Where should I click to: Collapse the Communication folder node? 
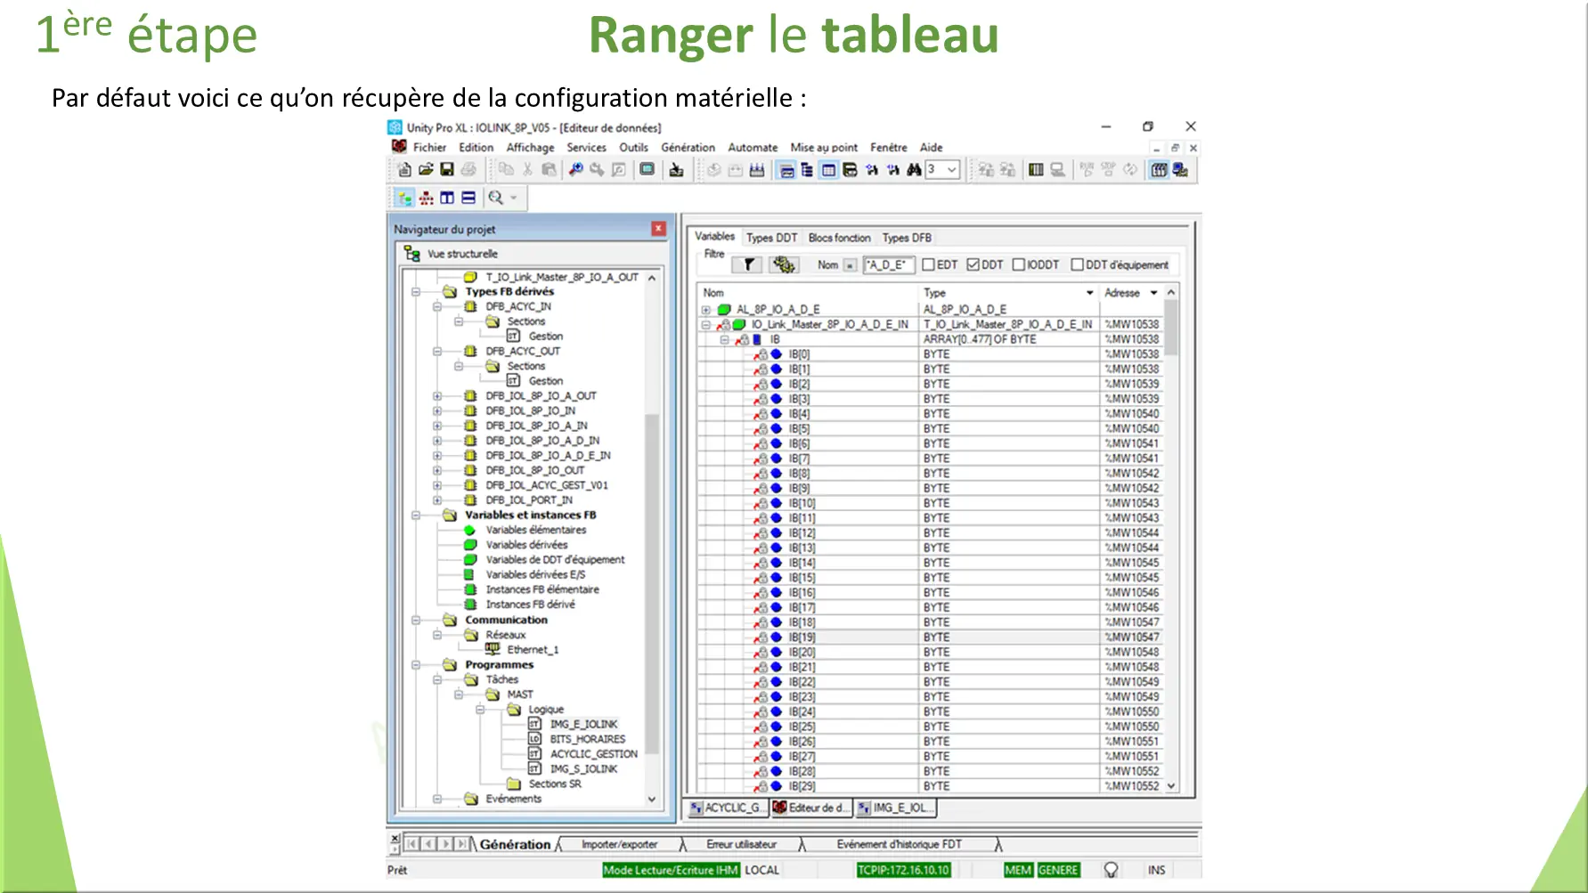[x=416, y=620]
